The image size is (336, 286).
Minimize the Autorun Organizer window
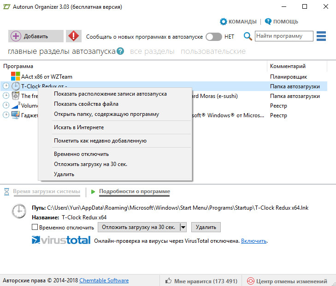click(x=284, y=6)
